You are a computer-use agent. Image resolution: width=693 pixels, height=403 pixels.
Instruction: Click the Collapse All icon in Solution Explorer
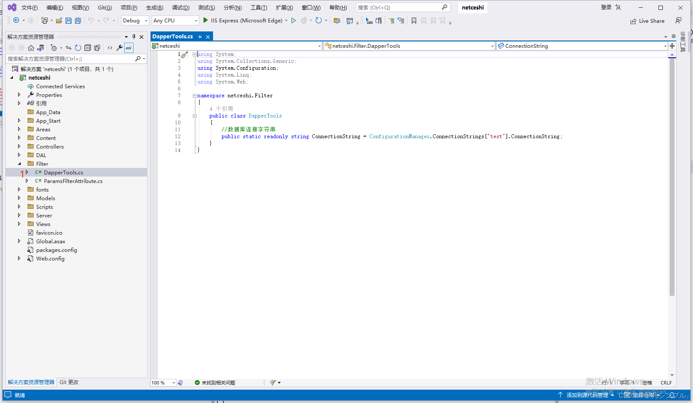pos(88,47)
